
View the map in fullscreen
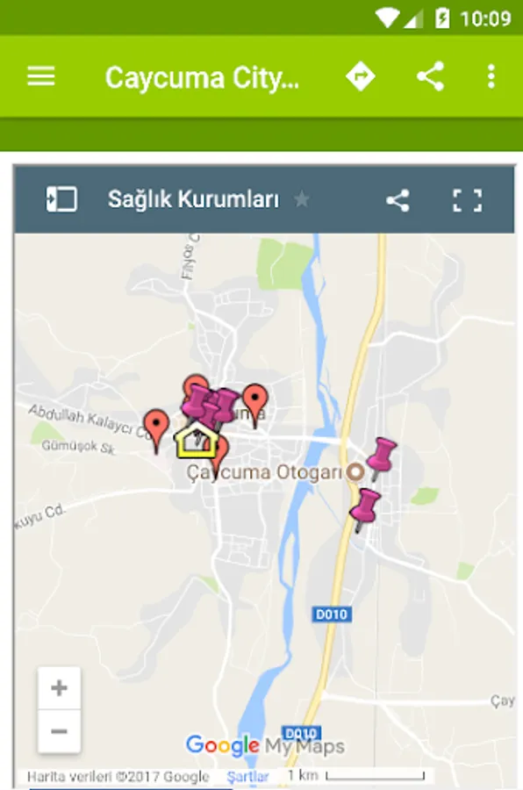[x=467, y=200]
